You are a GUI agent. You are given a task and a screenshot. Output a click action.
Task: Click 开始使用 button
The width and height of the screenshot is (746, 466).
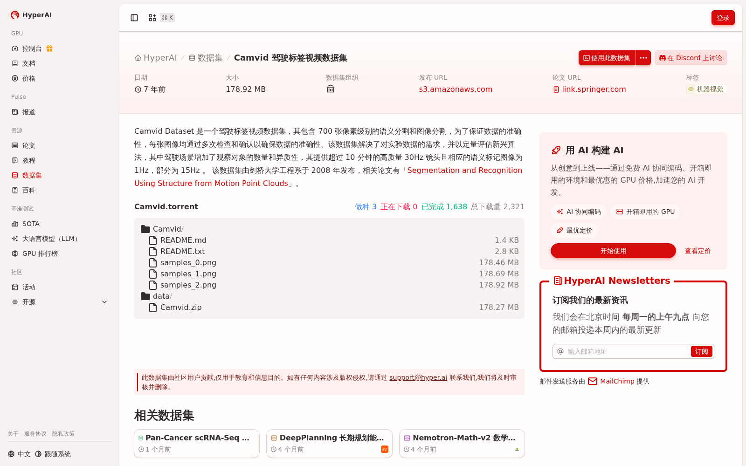pyautogui.click(x=613, y=251)
